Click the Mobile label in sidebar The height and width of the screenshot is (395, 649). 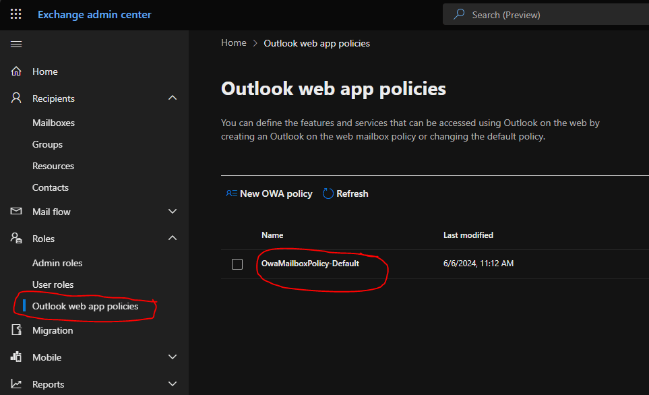(47, 357)
